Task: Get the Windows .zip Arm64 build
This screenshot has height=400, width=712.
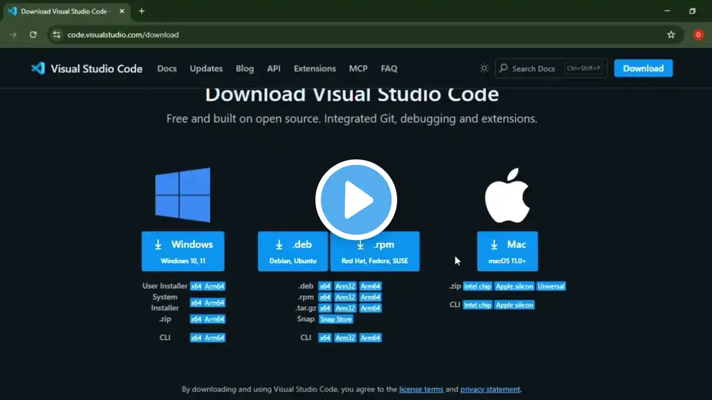Action: click(214, 319)
